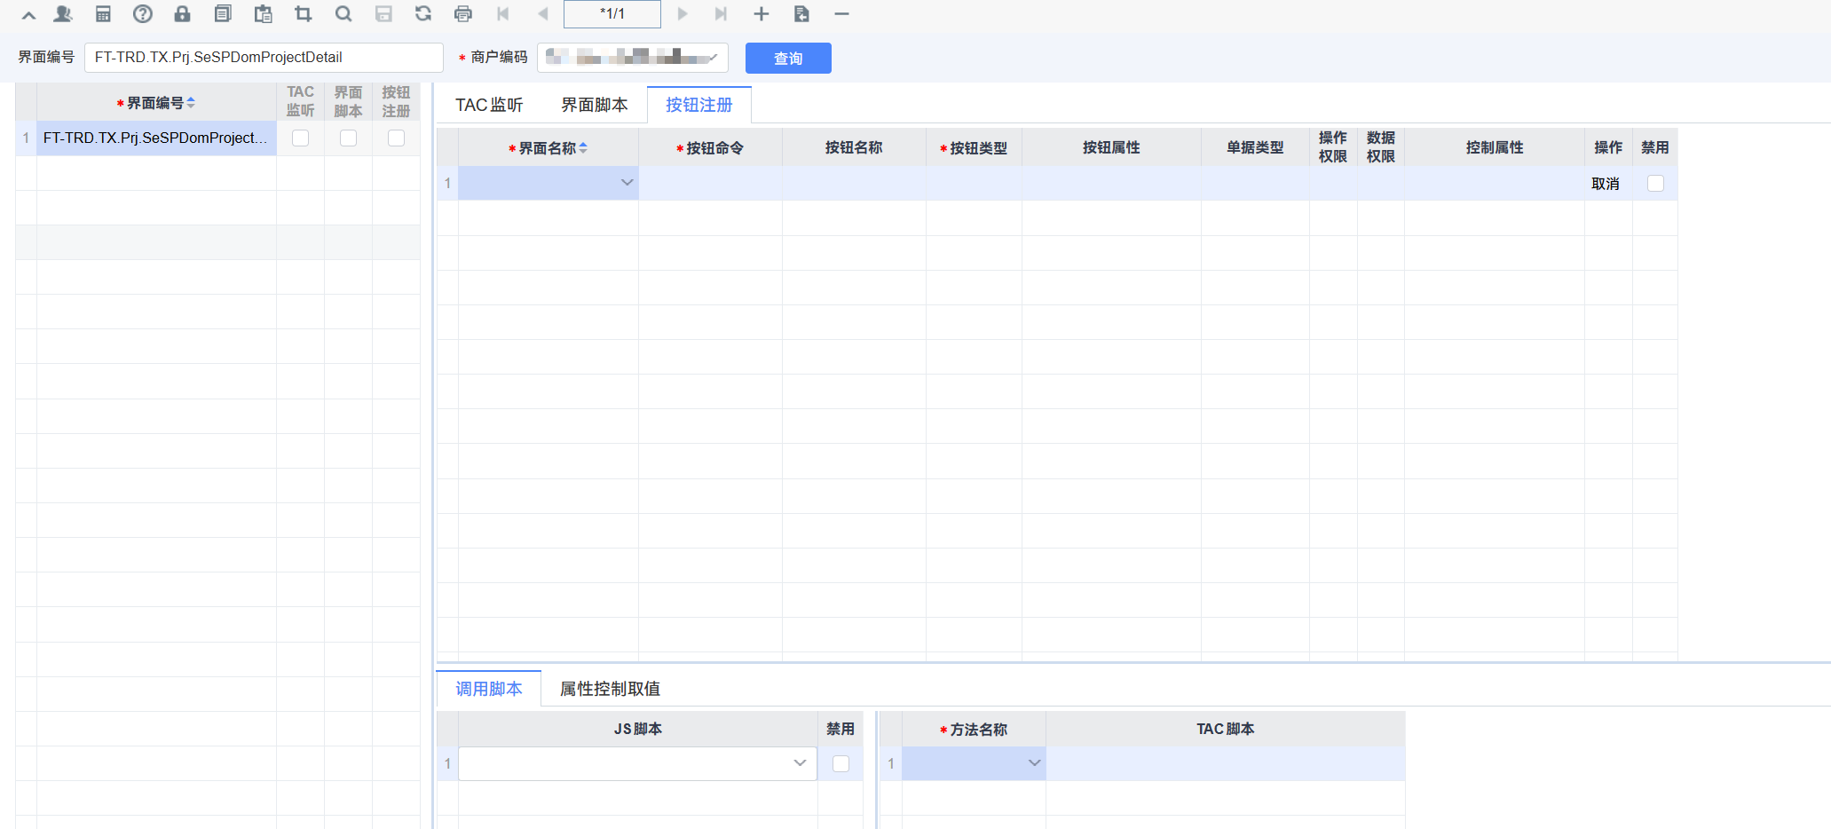Click the 取消 link in row 1

(1606, 184)
